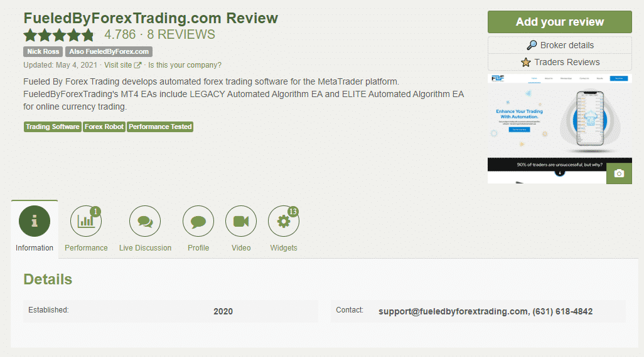Click the camera screenshot icon

620,173
